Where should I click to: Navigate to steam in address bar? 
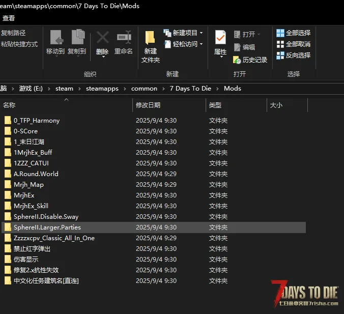pos(64,89)
